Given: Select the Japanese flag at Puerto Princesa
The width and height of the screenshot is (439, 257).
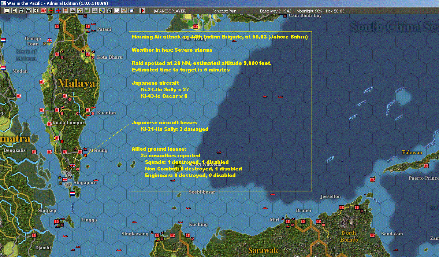Looking at the screenshot, I should click(x=426, y=166).
